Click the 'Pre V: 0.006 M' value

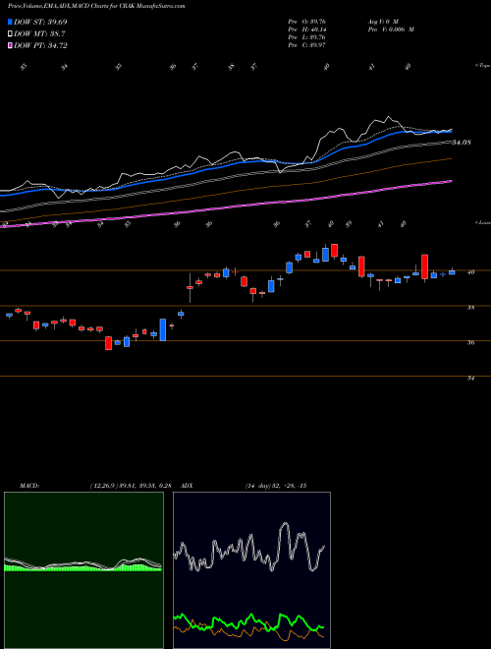point(391,29)
